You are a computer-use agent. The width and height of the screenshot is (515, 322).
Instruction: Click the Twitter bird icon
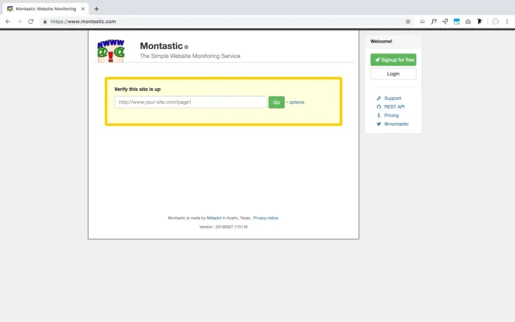click(x=379, y=124)
